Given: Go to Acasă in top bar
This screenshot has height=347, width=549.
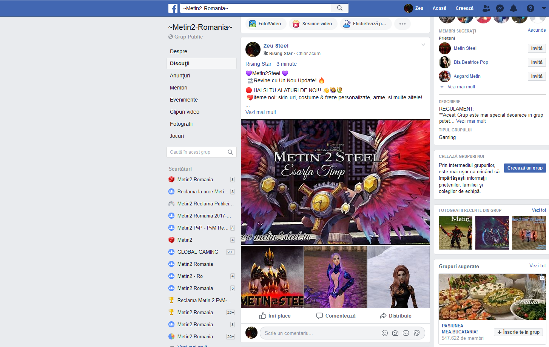Looking at the screenshot, I should 439,8.
